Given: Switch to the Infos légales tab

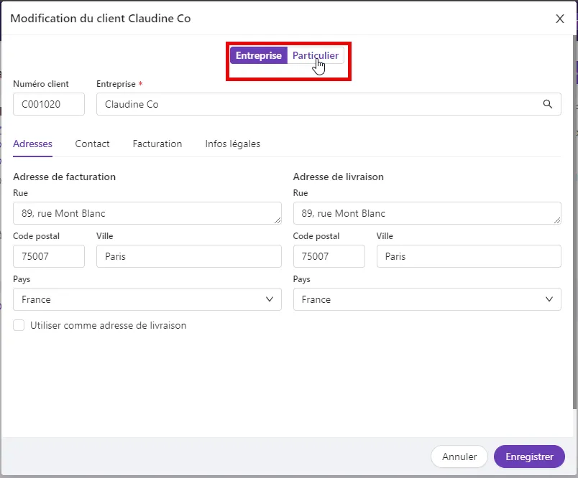Looking at the screenshot, I should point(233,144).
